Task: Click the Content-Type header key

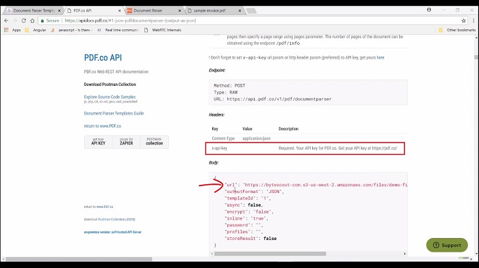Action: [223, 138]
